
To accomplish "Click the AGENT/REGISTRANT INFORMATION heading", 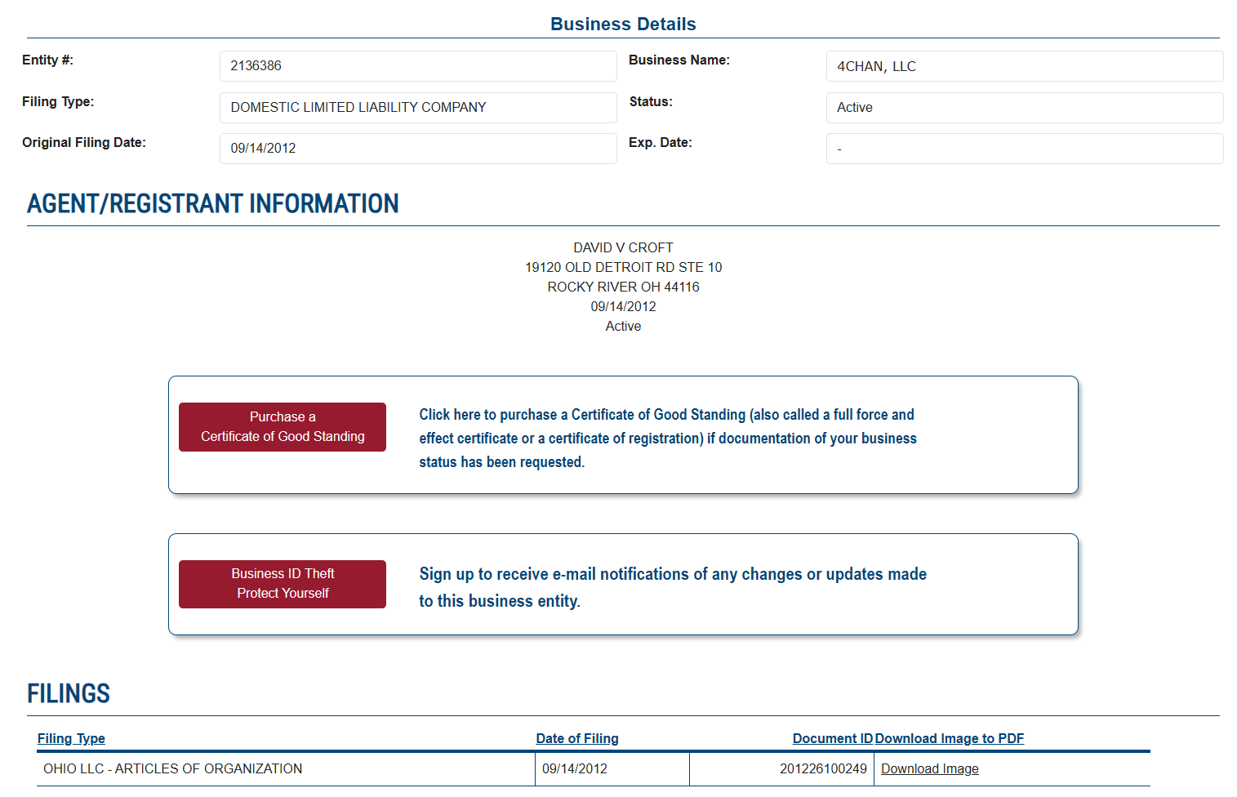I will (213, 204).
